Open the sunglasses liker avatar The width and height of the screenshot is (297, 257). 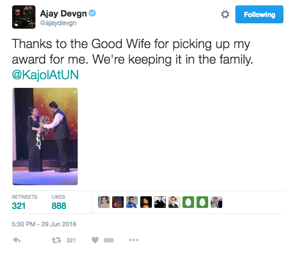click(x=174, y=202)
